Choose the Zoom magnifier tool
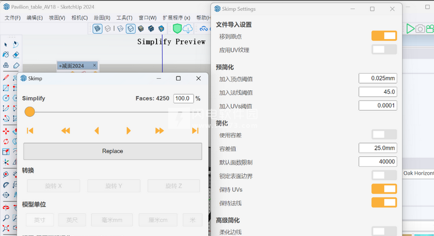434x236 pixels. point(6,218)
